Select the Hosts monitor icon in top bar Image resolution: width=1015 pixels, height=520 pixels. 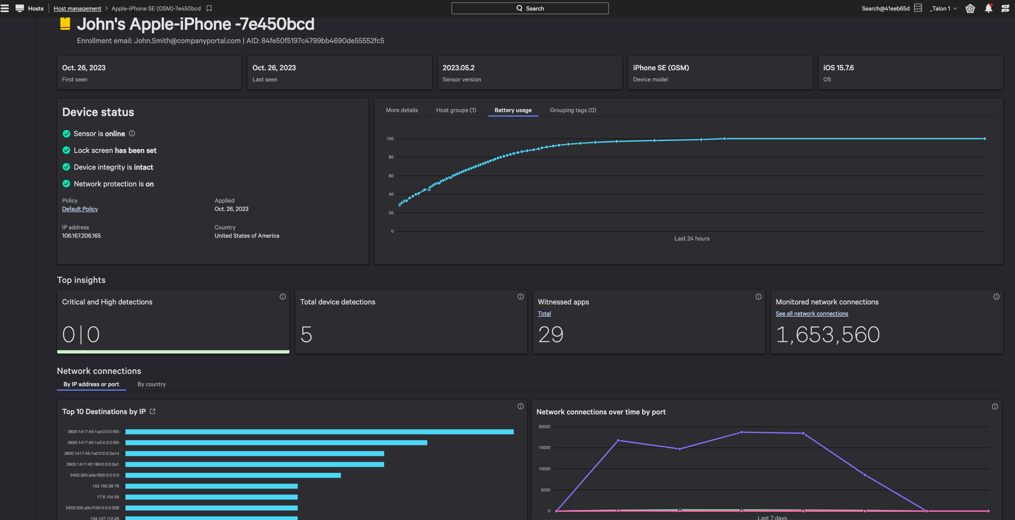coord(19,8)
